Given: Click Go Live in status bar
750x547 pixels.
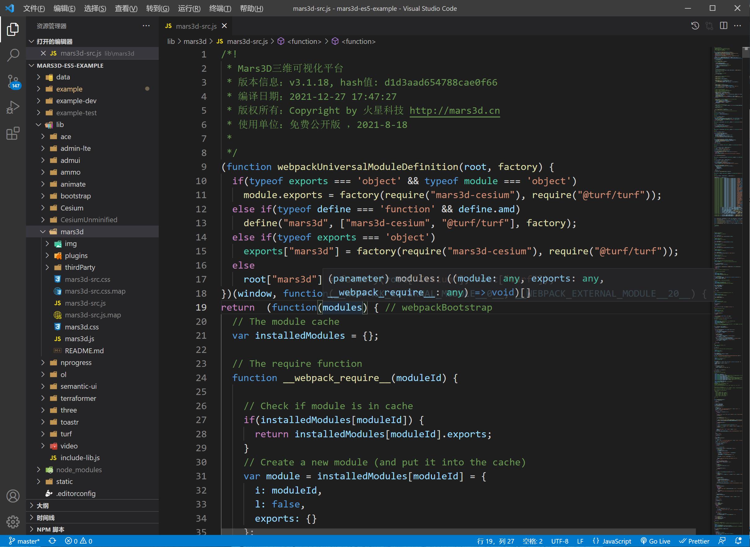Looking at the screenshot, I should pyautogui.click(x=655, y=541).
